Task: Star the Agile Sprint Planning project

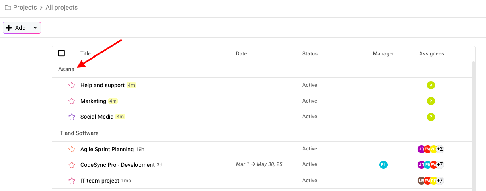Action: point(72,149)
